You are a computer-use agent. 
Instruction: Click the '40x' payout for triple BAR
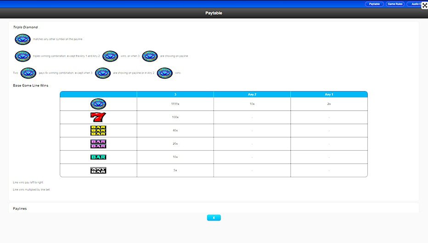(175, 130)
